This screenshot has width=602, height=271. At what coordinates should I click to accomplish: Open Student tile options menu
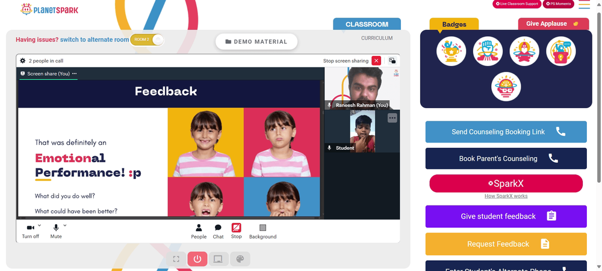pyautogui.click(x=392, y=118)
